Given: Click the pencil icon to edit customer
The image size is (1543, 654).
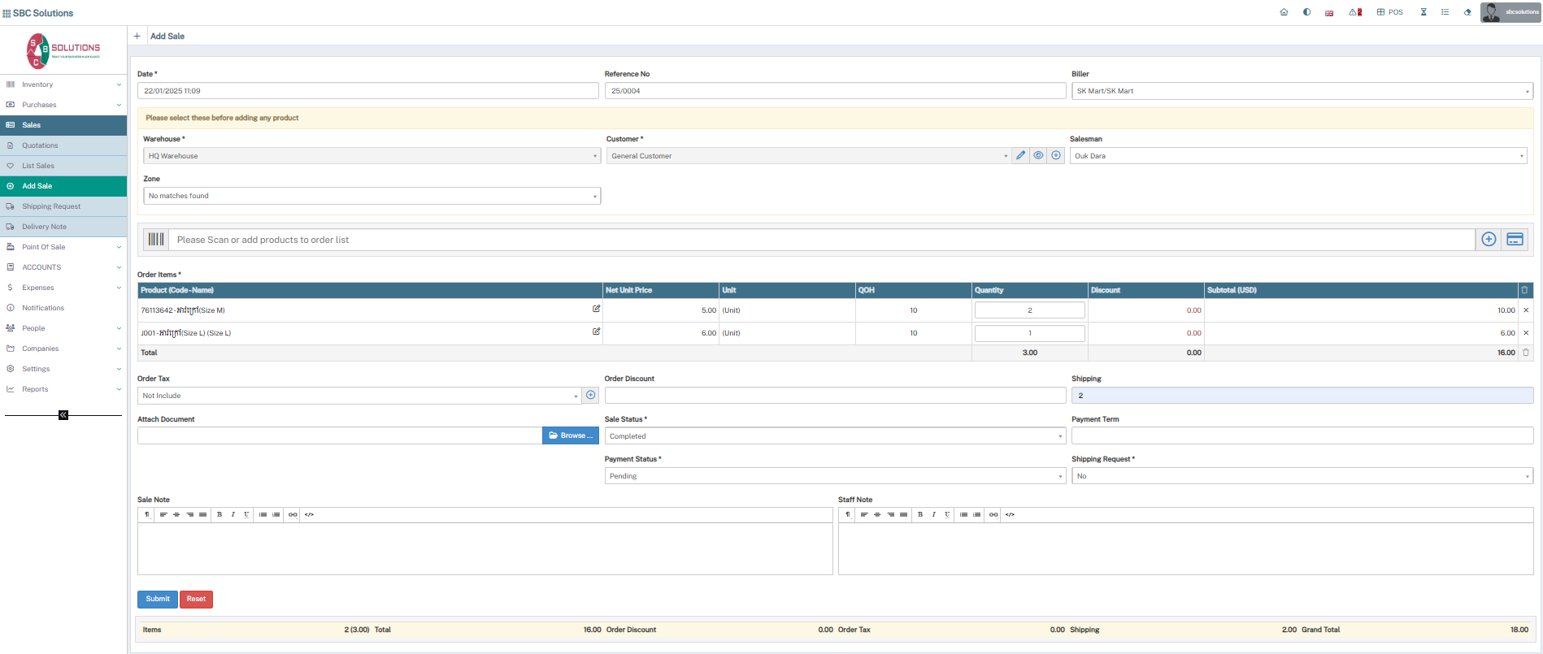Looking at the screenshot, I should (x=1021, y=155).
